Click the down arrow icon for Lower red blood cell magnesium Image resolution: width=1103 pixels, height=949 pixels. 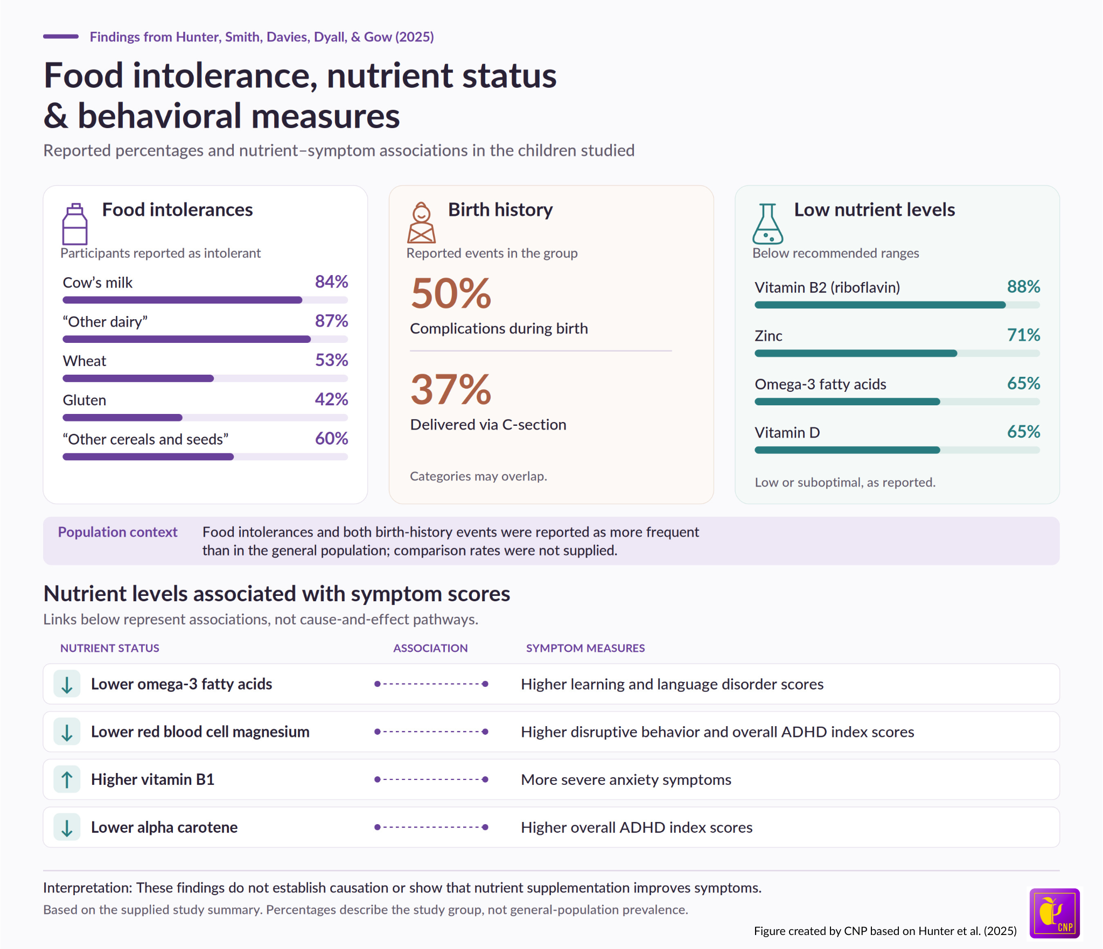point(67,732)
